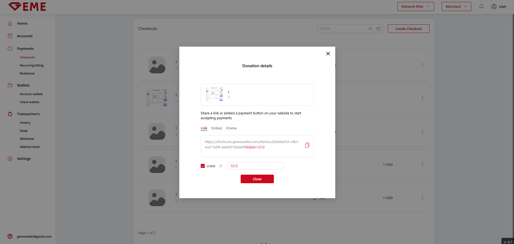Viewport: 514px width, 244px height.
Task: Click the help icon beside gemewallet email
Action: [x=10, y=237]
